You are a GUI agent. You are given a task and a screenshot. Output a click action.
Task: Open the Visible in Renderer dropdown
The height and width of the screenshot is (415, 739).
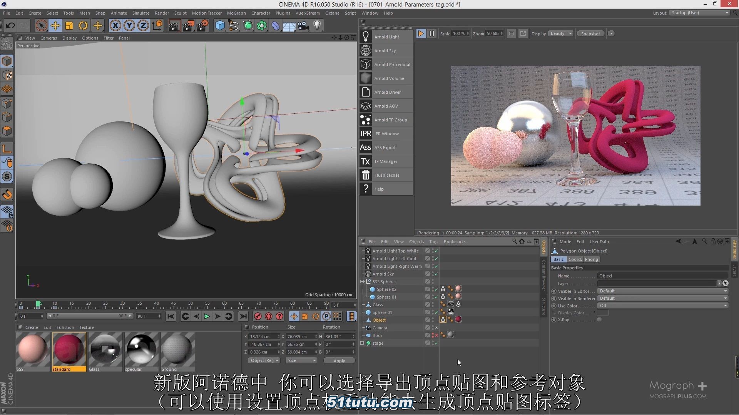click(x=663, y=298)
